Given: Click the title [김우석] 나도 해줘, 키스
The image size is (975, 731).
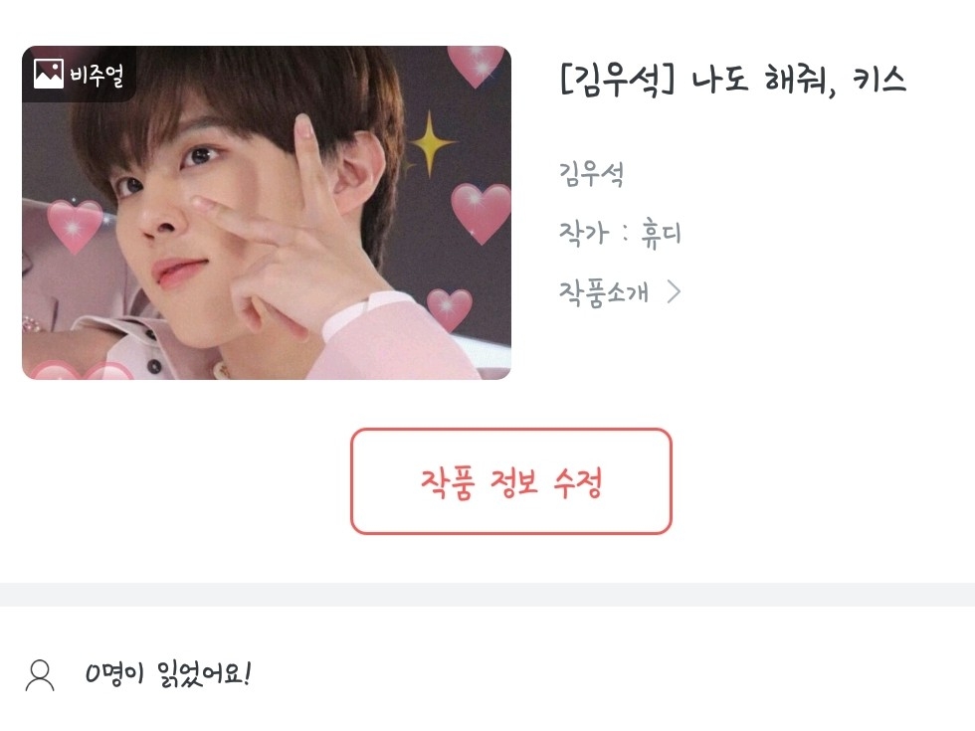Looking at the screenshot, I should [x=733, y=80].
